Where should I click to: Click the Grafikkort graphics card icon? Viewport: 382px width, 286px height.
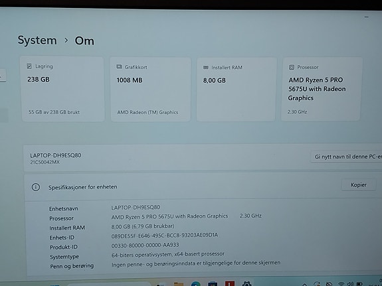pyautogui.click(x=119, y=67)
